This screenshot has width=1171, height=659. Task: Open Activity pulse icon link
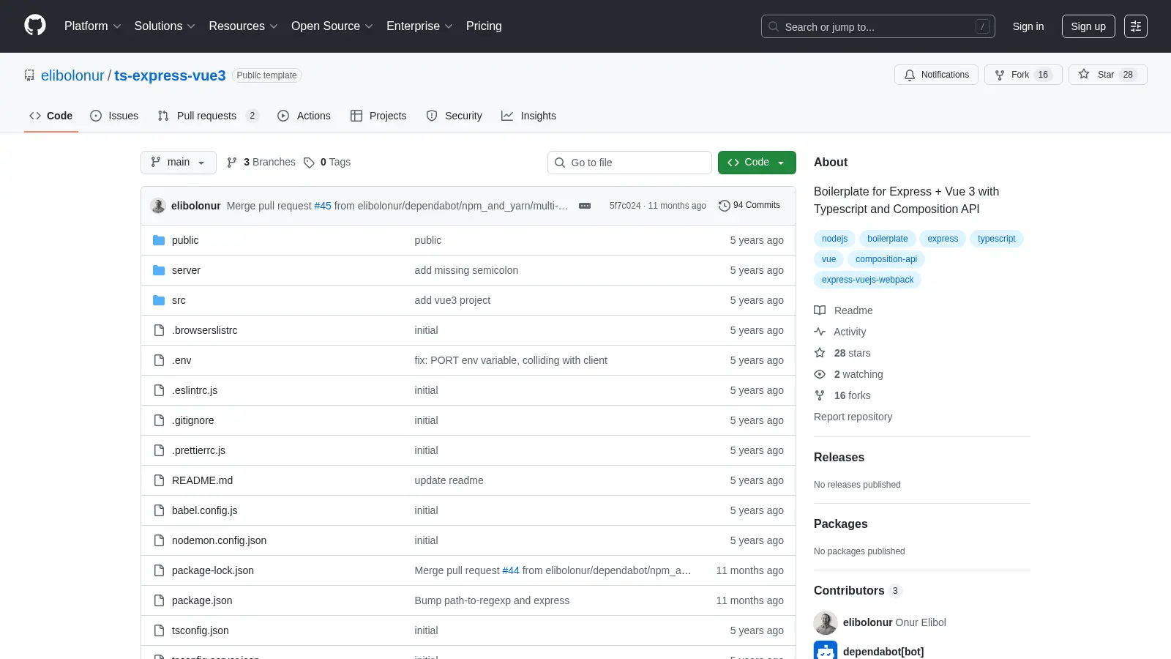point(820,332)
